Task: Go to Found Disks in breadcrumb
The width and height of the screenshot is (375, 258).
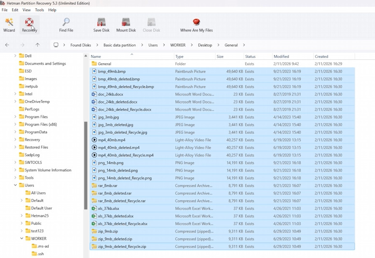Action: (81, 45)
